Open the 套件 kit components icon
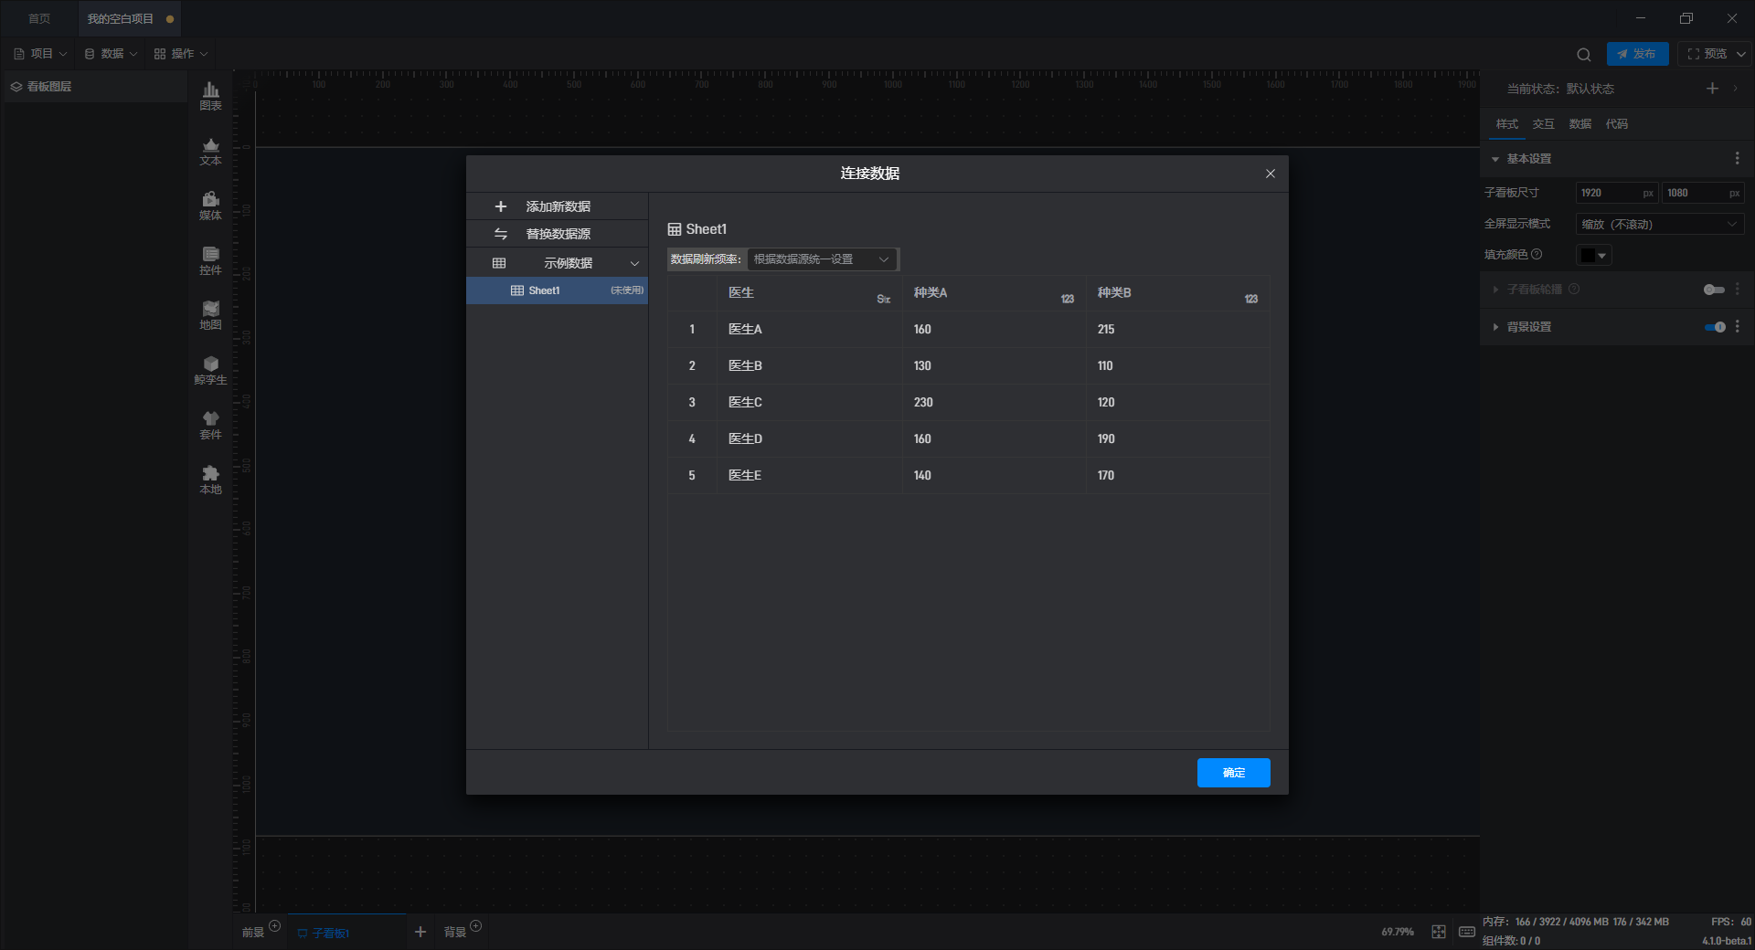This screenshot has width=1755, height=950. (210, 425)
